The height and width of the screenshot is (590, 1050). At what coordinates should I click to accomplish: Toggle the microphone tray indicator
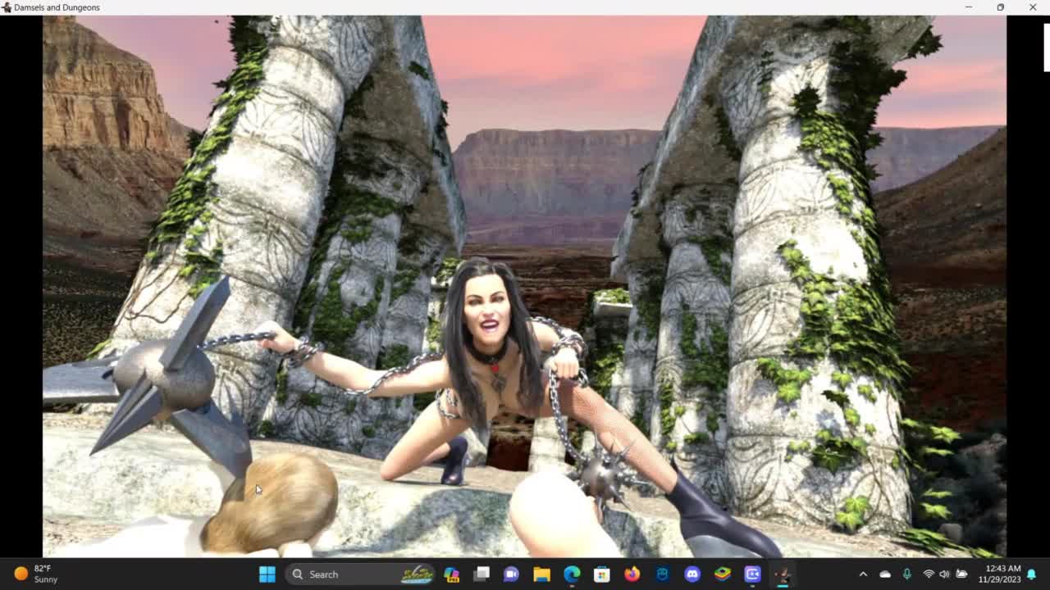point(906,574)
